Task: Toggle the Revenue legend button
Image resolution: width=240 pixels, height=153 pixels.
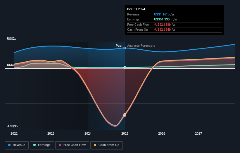Action: pos(17,145)
